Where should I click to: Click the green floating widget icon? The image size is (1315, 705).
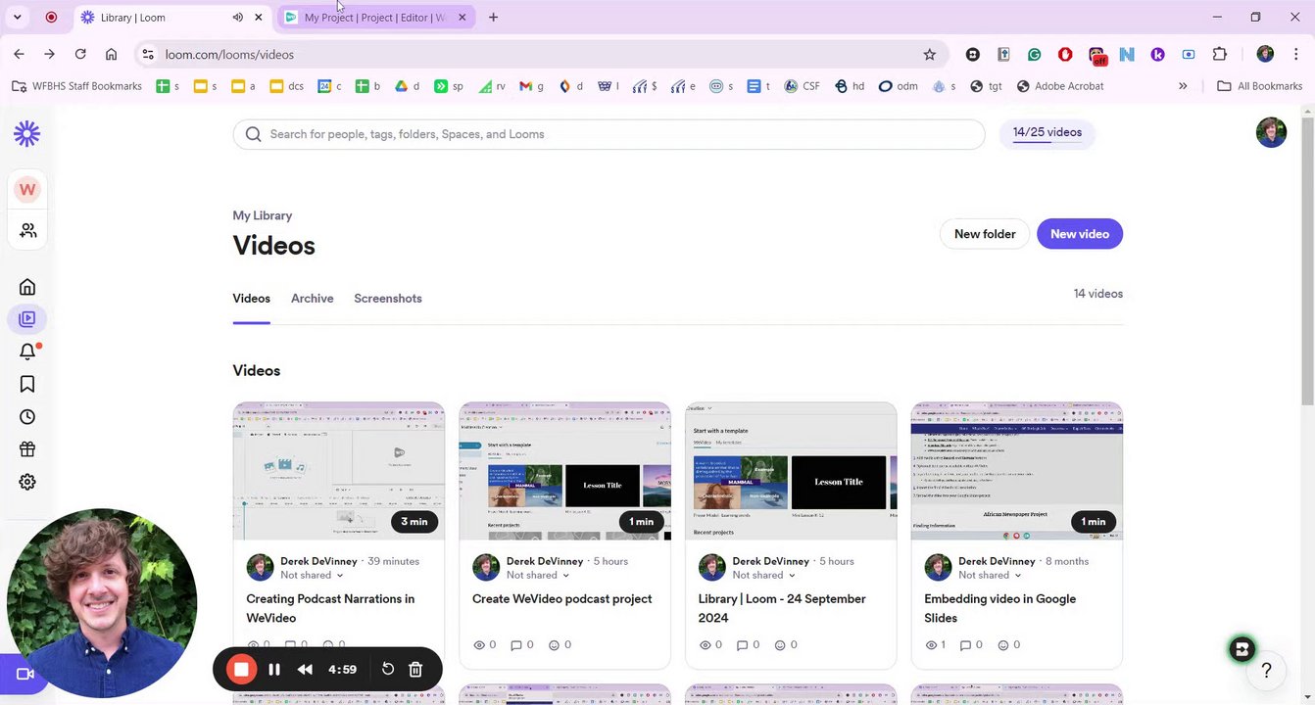[x=1242, y=649]
